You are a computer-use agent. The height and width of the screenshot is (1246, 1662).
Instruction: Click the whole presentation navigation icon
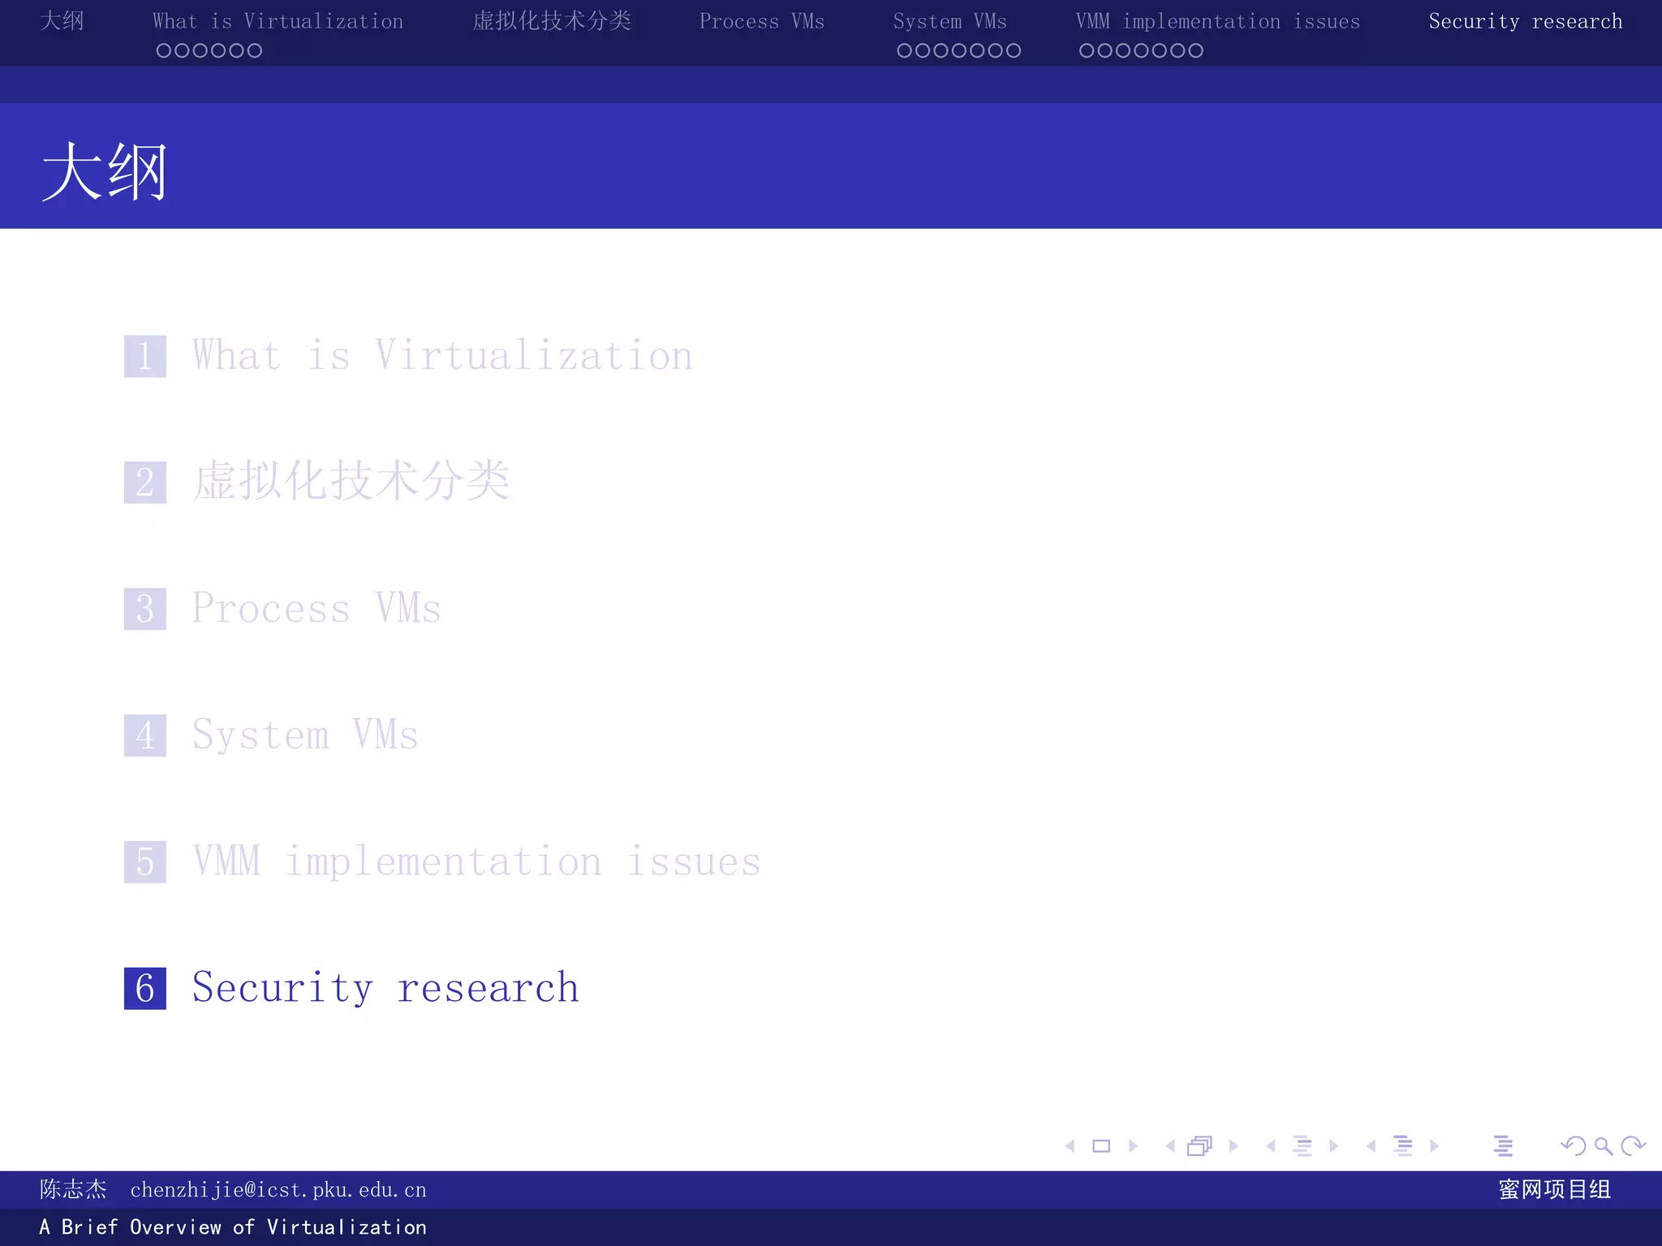point(1503,1146)
